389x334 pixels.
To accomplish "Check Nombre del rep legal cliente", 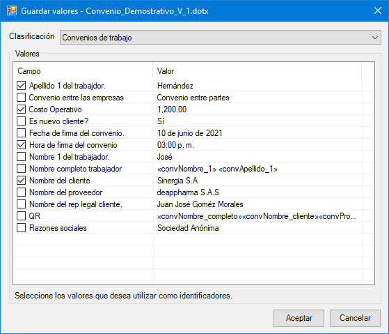I will point(21,204).
